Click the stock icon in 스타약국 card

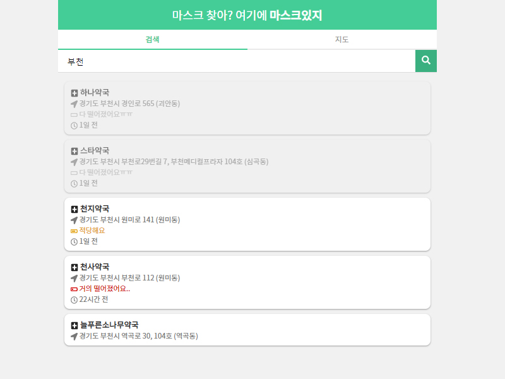tap(74, 173)
